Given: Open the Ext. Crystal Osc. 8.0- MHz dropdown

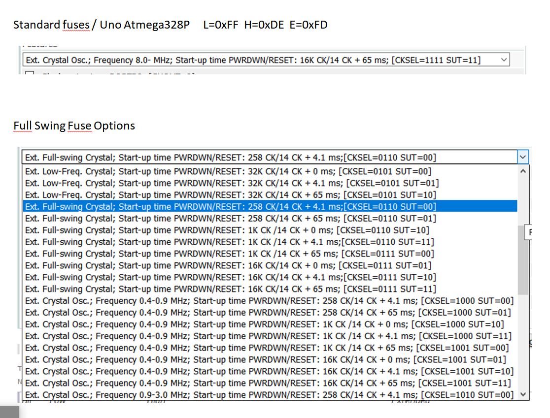Looking at the screenshot, I should pyautogui.click(x=266, y=60).
